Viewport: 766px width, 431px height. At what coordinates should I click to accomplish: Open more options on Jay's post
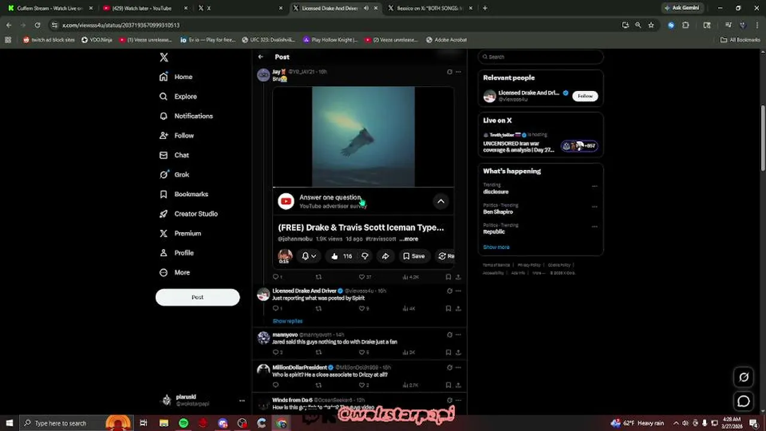tap(458, 72)
